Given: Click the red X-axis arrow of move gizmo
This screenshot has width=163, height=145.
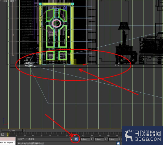Looking at the screenshot, I should point(85,65).
